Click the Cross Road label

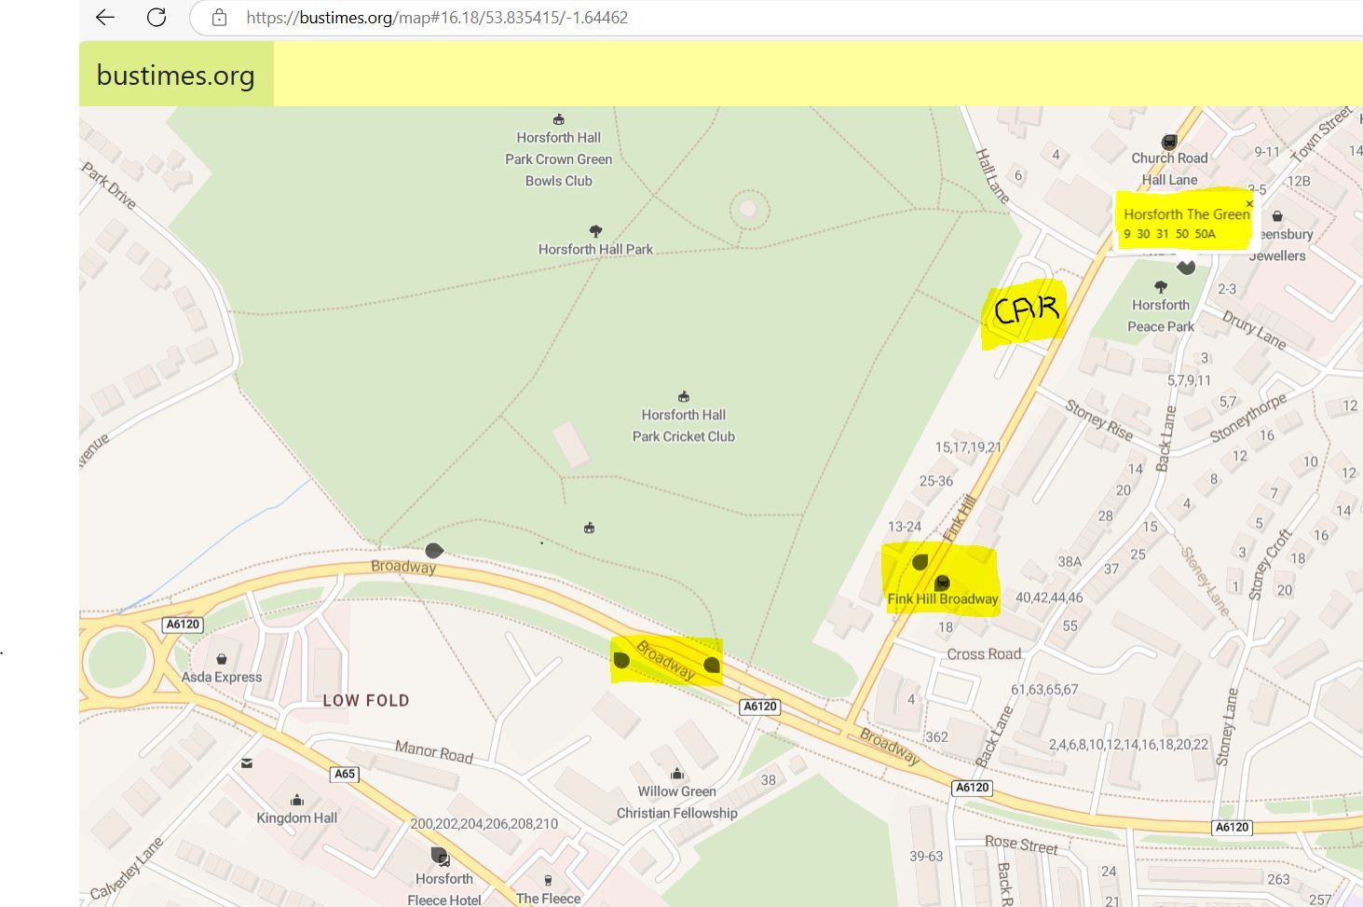pos(984,653)
